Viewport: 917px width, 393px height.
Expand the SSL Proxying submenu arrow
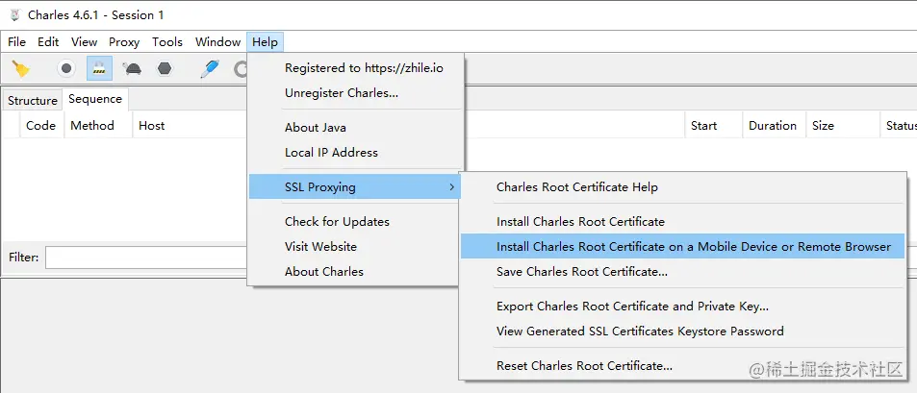pos(452,186)
